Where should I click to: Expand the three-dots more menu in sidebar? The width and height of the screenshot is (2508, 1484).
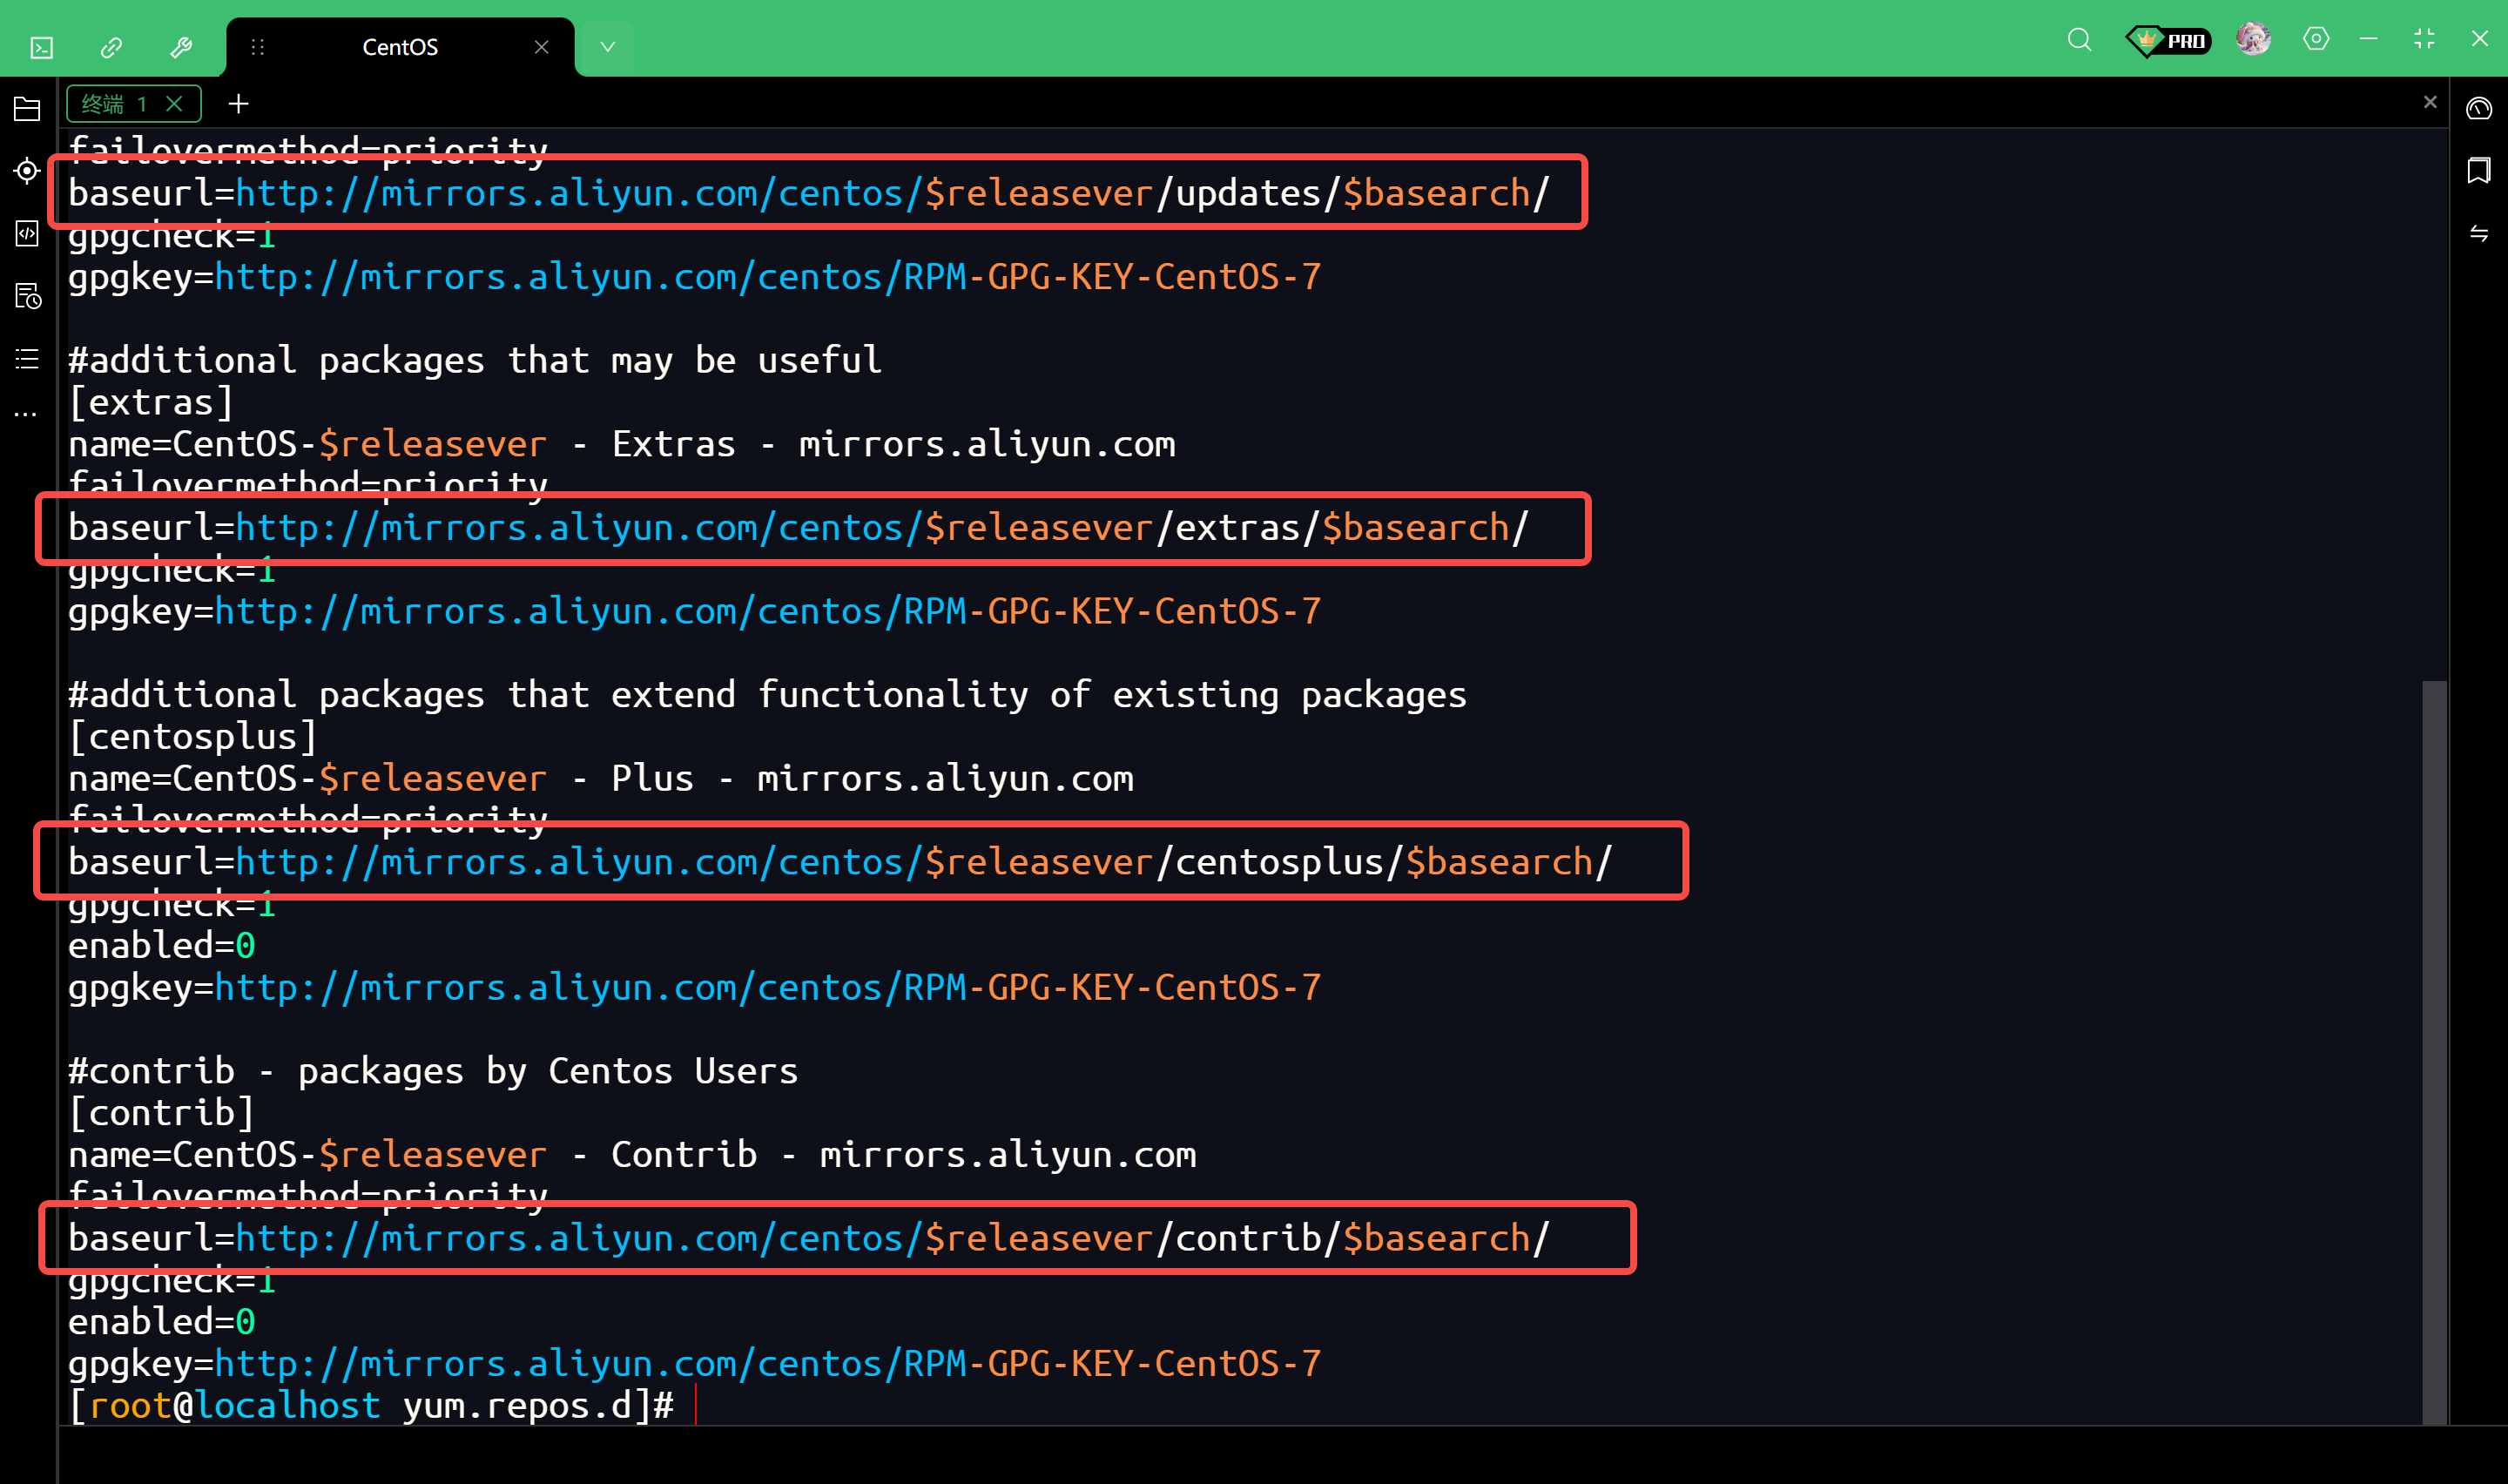tap(27, 413)
